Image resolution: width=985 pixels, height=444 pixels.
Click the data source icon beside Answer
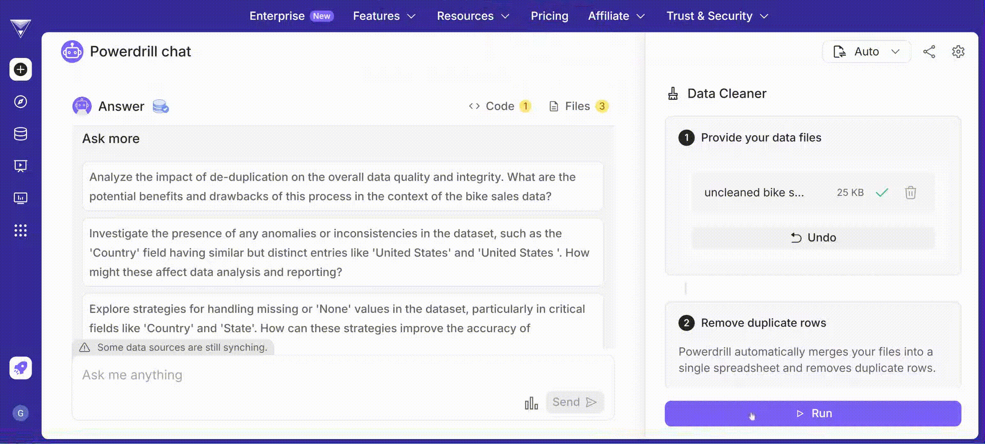160,106
